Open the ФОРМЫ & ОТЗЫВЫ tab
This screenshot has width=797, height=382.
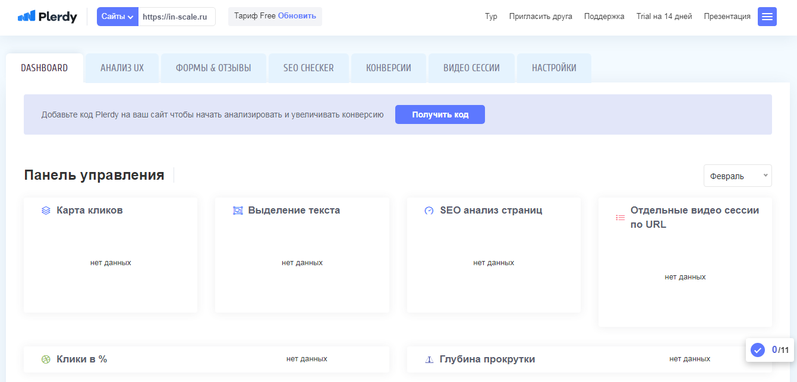click(x=213, y=68)
